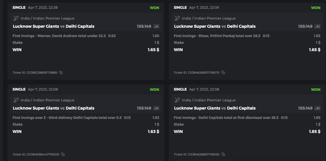
Task: Copy ticket ID ending in 708070
Action: tap(223, 72)
